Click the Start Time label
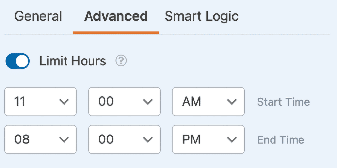 pos(283,102)
